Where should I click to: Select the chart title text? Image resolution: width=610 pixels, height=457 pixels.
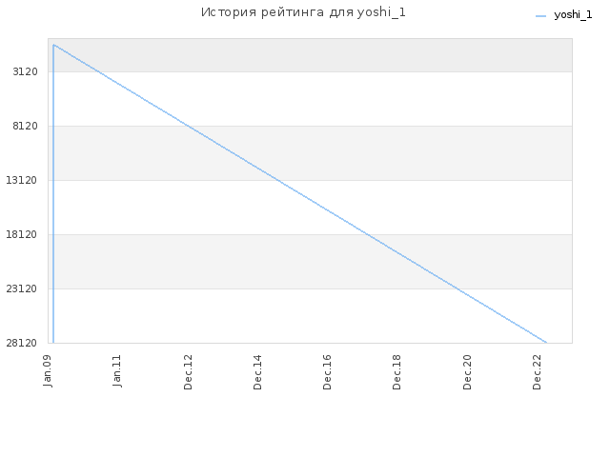coord(303,12)
